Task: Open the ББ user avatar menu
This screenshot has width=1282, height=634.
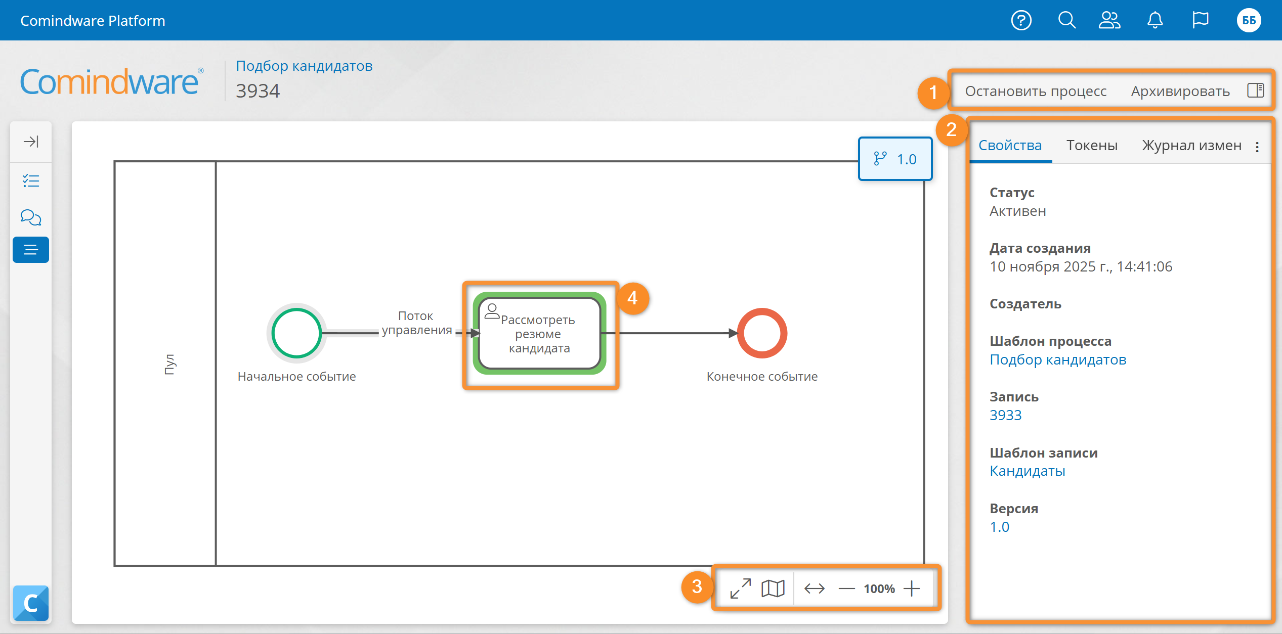Action: click(1249, 20)
